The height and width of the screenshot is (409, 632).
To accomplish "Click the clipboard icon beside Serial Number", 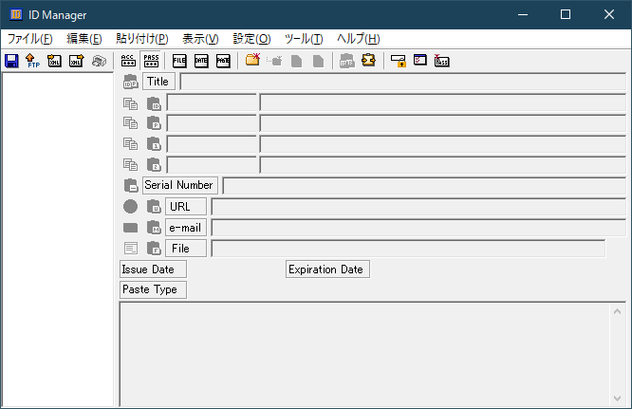I will 131,185.
